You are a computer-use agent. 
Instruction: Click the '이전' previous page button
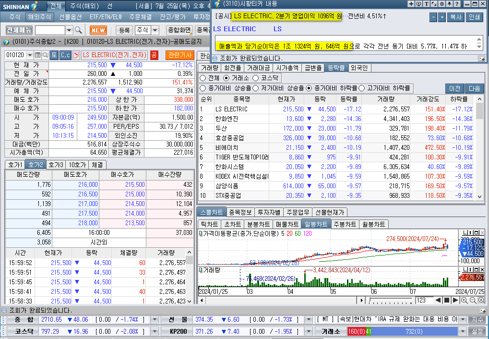pos(455,89)
